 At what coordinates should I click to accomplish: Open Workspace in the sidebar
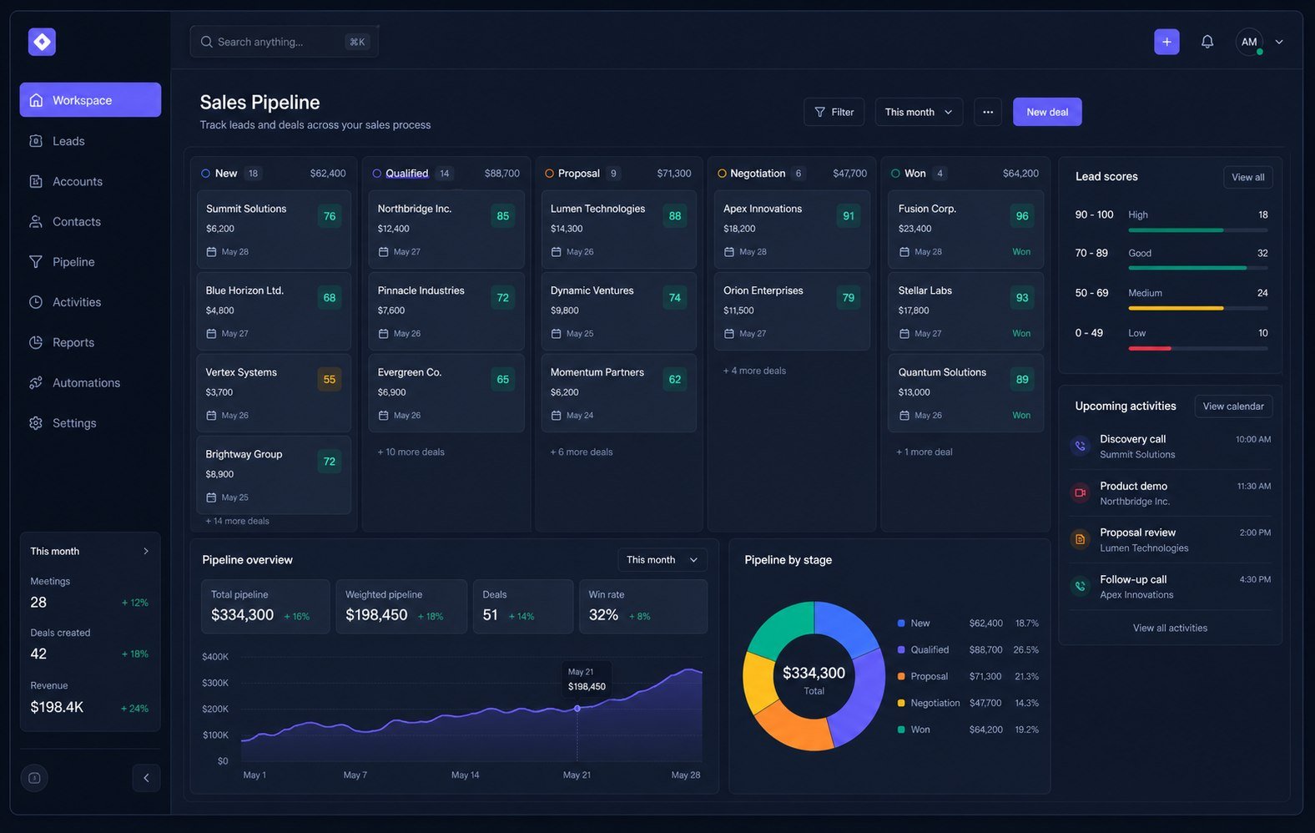(90, 99)
